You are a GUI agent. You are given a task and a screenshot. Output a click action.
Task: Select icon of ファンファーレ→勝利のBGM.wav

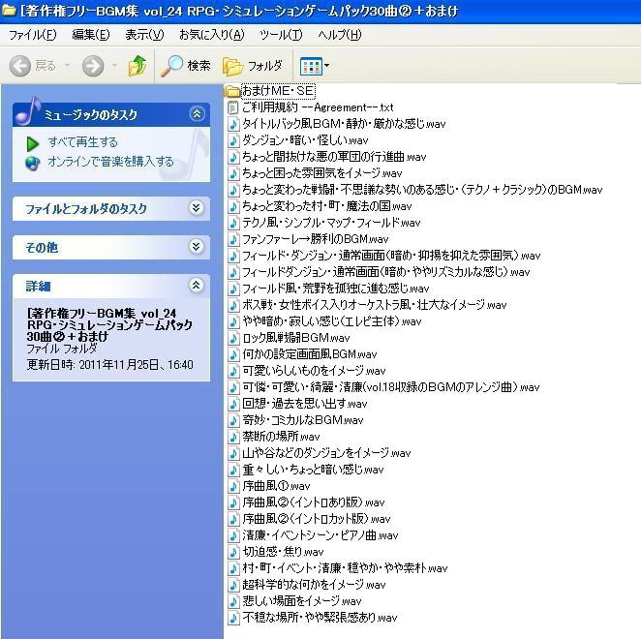coord(233,239)
